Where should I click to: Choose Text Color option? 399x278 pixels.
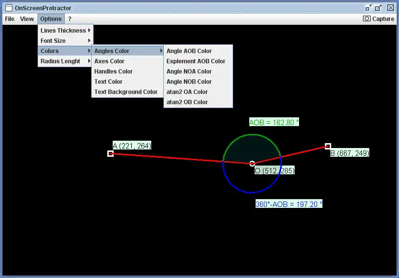[x=127, y=81]
